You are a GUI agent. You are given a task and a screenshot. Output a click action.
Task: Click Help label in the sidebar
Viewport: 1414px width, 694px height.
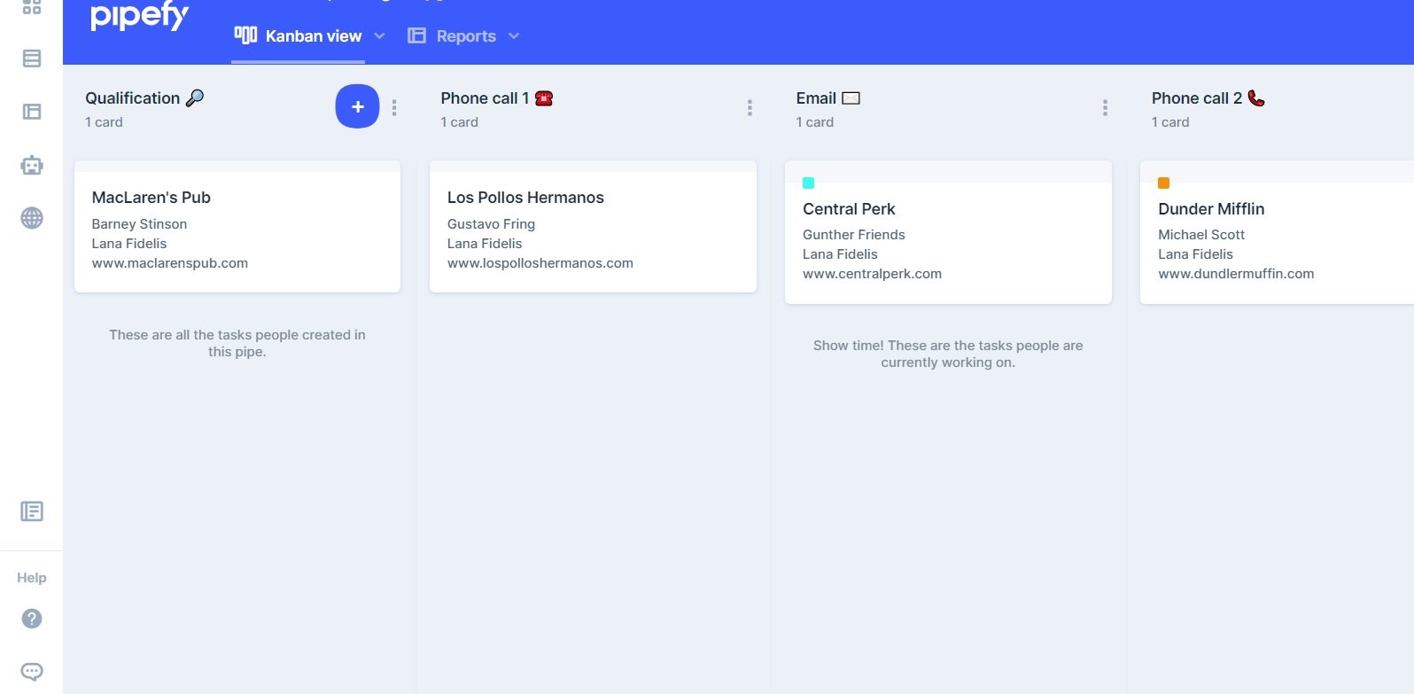coord(32,578)
